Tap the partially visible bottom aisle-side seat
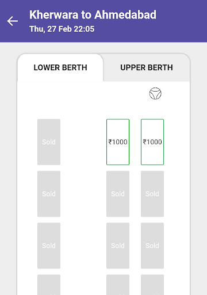 tap(118, 285)
